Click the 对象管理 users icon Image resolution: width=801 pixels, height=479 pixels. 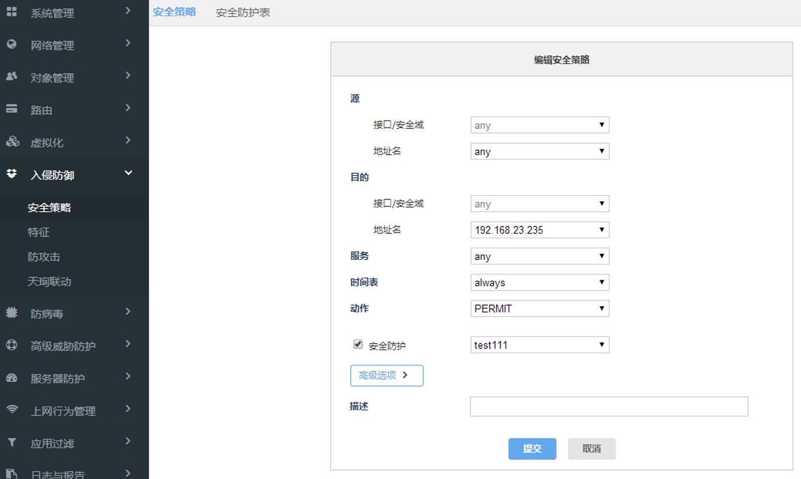[x=12, y=76]
